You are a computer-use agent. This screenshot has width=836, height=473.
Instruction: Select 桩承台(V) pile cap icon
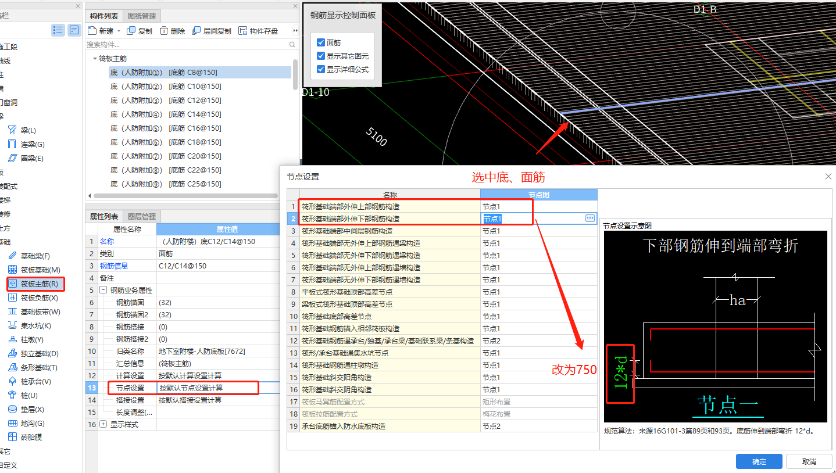(x=12, y=381)
